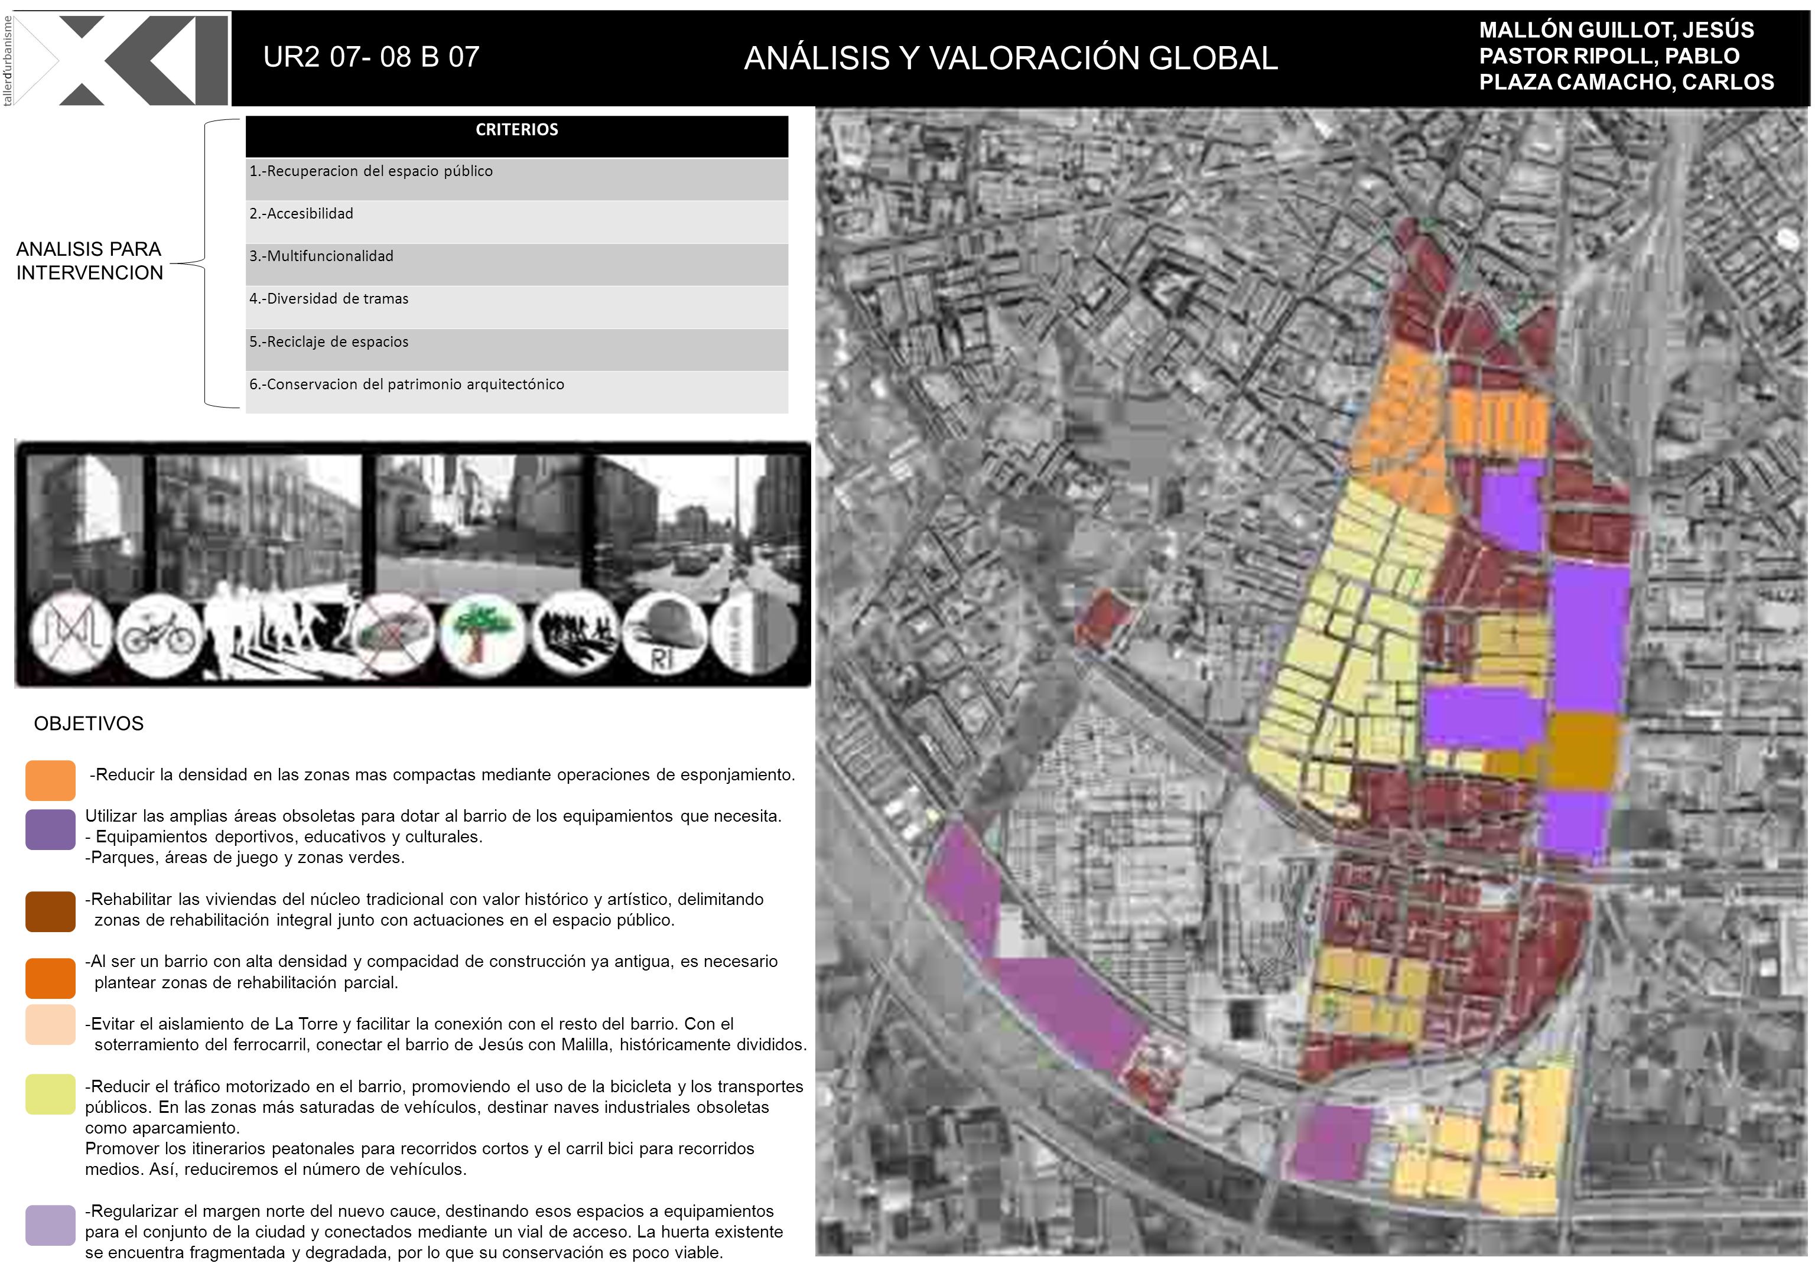The height and width of the screenshot is (1283, 1815).
Task: Click the author name 'PLAZA CAMACHO, CARLOS'
Action: tap(1627, 82)
